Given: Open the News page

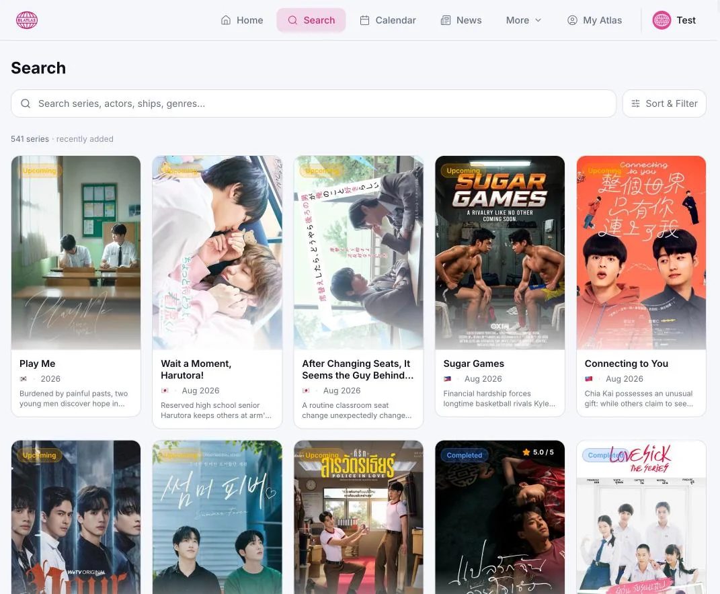Looking at the screenshot, I should [x=461, y=20].
